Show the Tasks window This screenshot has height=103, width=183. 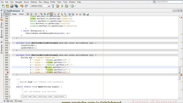coord(10,101)
